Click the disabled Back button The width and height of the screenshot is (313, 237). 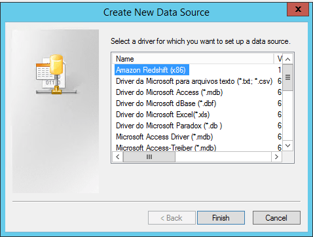pos(172,217)
